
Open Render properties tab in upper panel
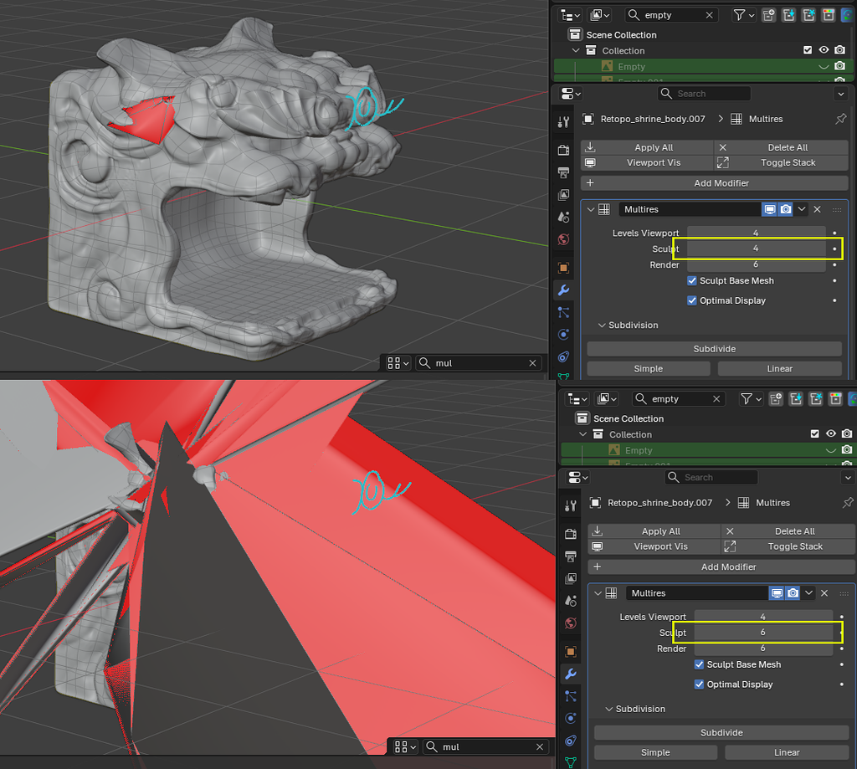tap(563, 151)
